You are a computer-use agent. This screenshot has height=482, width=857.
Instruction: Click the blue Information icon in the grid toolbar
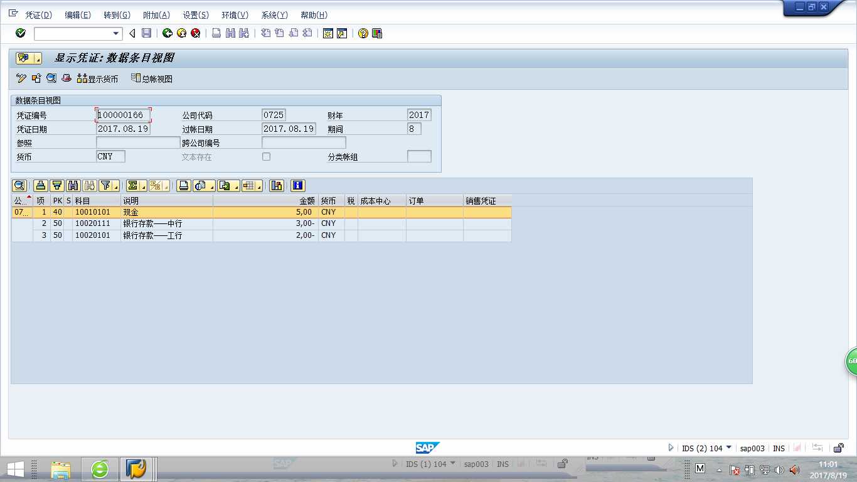298,185
